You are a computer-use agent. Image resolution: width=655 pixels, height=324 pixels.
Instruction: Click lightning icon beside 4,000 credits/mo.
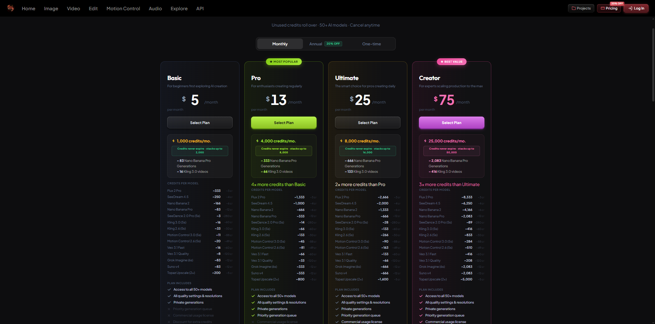point(257,141)
